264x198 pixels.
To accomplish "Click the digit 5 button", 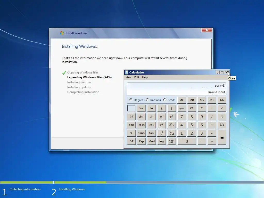I will click(x=192, y=125).
